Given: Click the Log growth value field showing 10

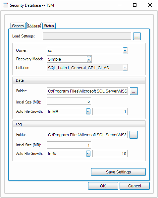Looking at the screenshot, I should tap(110, 154).
